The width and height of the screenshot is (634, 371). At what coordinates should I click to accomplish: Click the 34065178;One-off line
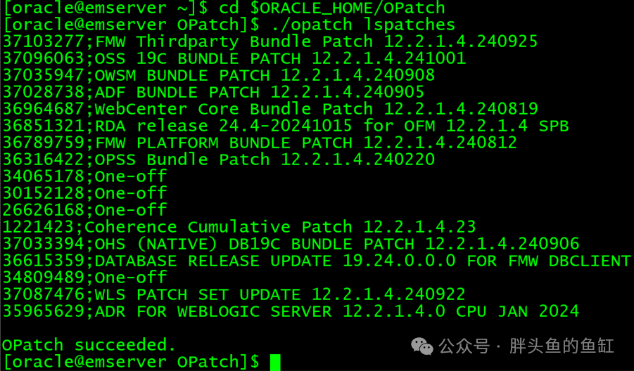pos(84,176)
